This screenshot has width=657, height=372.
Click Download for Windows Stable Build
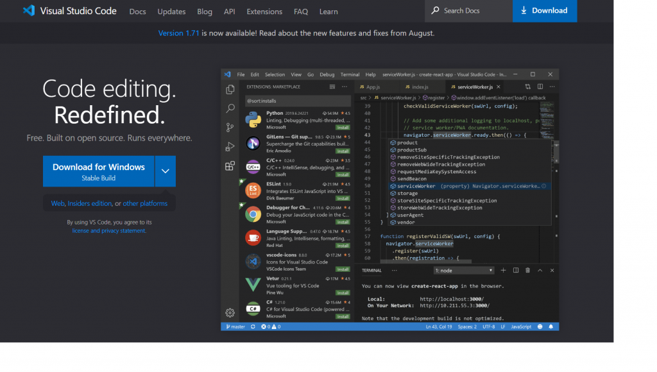98,171
